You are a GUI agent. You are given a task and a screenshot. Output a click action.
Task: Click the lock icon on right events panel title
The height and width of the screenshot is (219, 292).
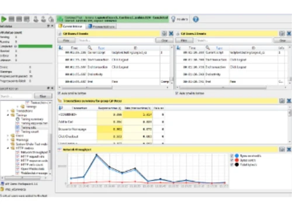(x=178, y=34)
